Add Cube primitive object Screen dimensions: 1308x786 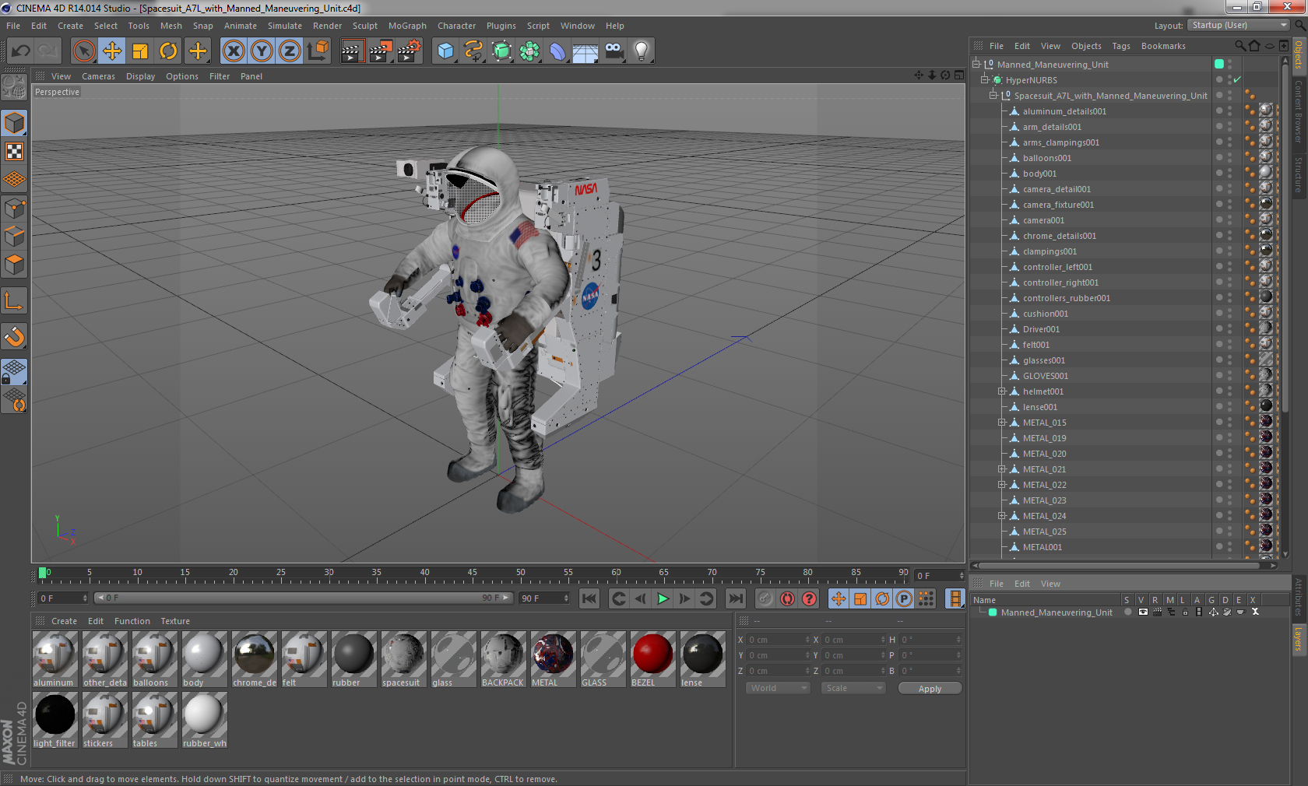click(445, 51)
